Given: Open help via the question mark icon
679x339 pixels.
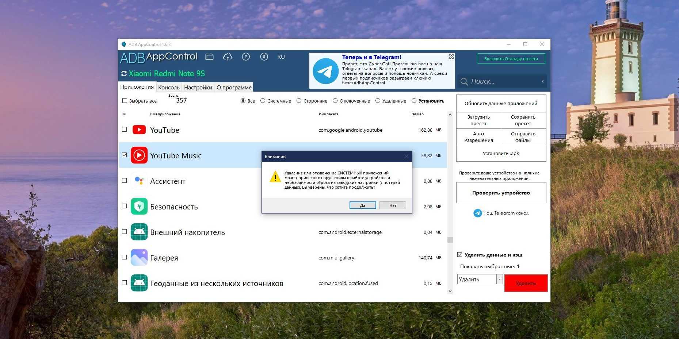Looking at the screenshot, I should [x=246, y=57].
